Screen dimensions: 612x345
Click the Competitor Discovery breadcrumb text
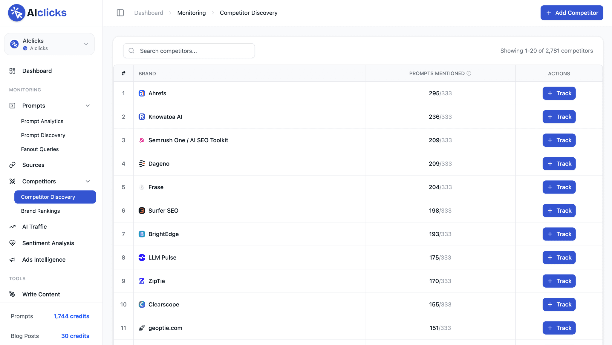[x=249, y=13]
